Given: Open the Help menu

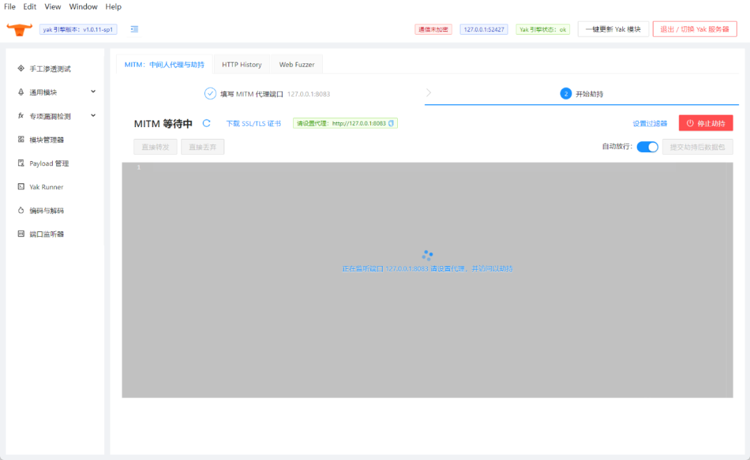Looking at the screenshot, I should point(113,7).
